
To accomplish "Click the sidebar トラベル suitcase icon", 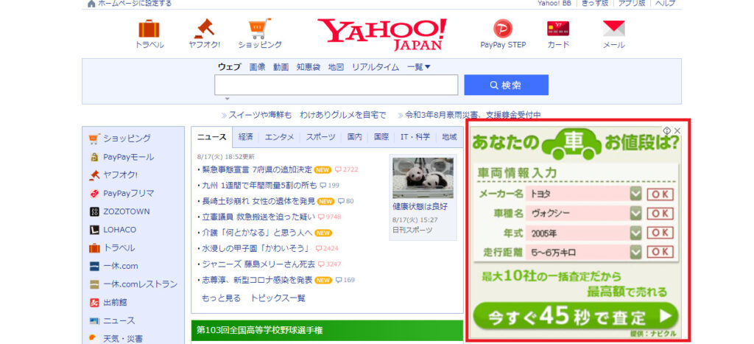I will coord(94,248).
